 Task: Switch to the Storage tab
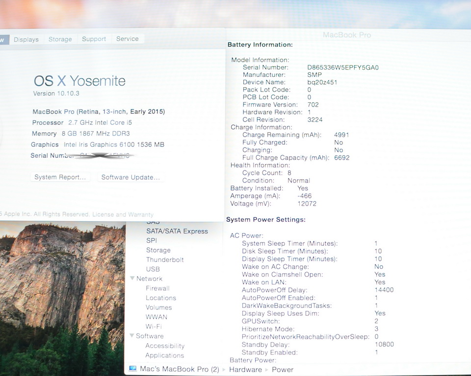(60, 39)
